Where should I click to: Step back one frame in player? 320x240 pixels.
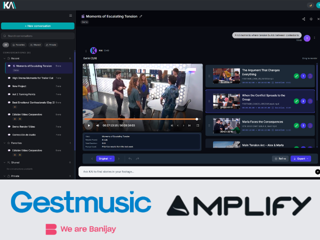click(x=178, y=125)
